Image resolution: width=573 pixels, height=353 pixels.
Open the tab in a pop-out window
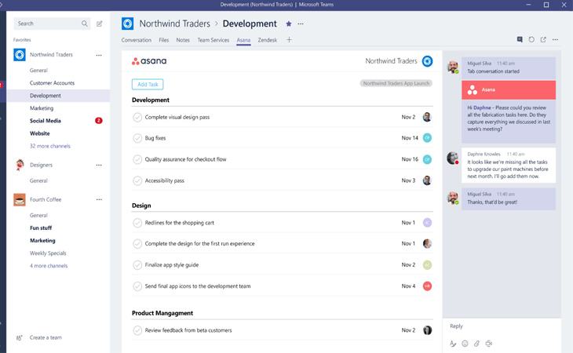(x=543, y=39)
